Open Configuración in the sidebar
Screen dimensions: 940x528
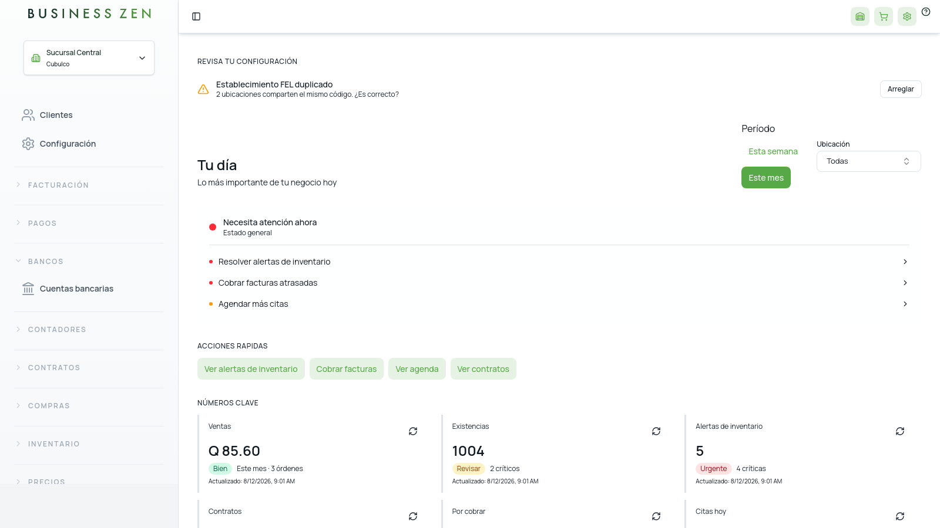tap(89, 144)
